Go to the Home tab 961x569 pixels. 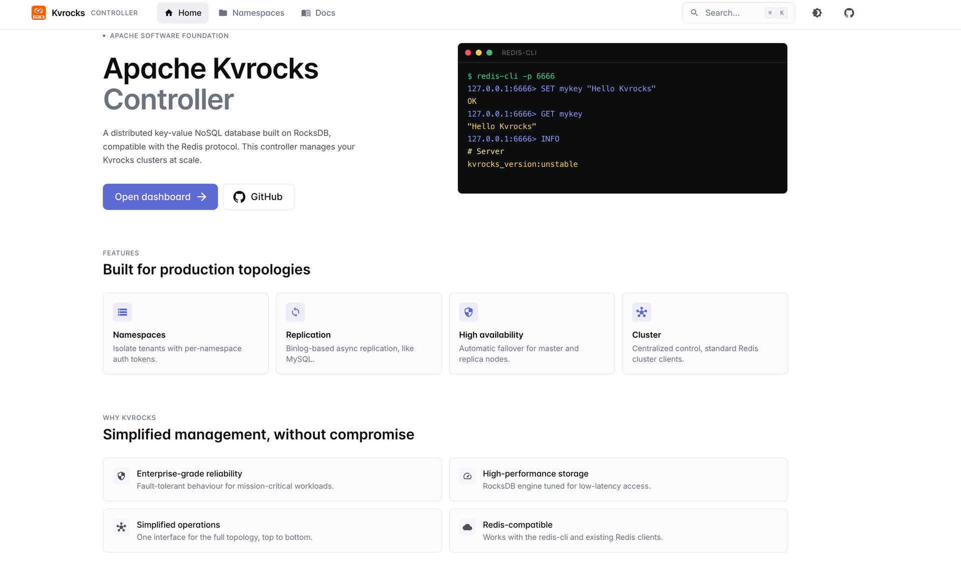coord(183,13)
